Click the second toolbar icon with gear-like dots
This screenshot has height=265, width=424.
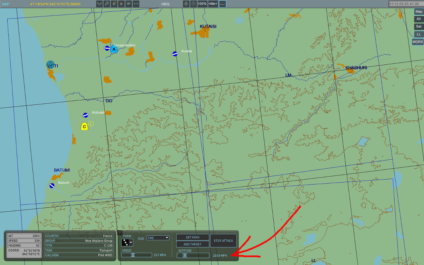coord(107,4)
